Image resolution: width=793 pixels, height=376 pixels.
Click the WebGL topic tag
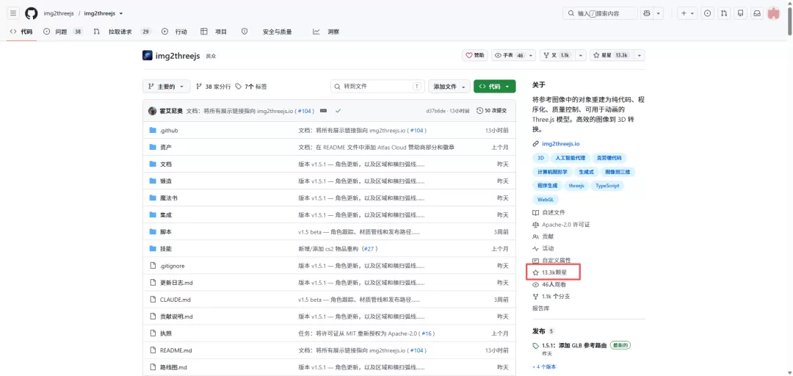[546, 200]
